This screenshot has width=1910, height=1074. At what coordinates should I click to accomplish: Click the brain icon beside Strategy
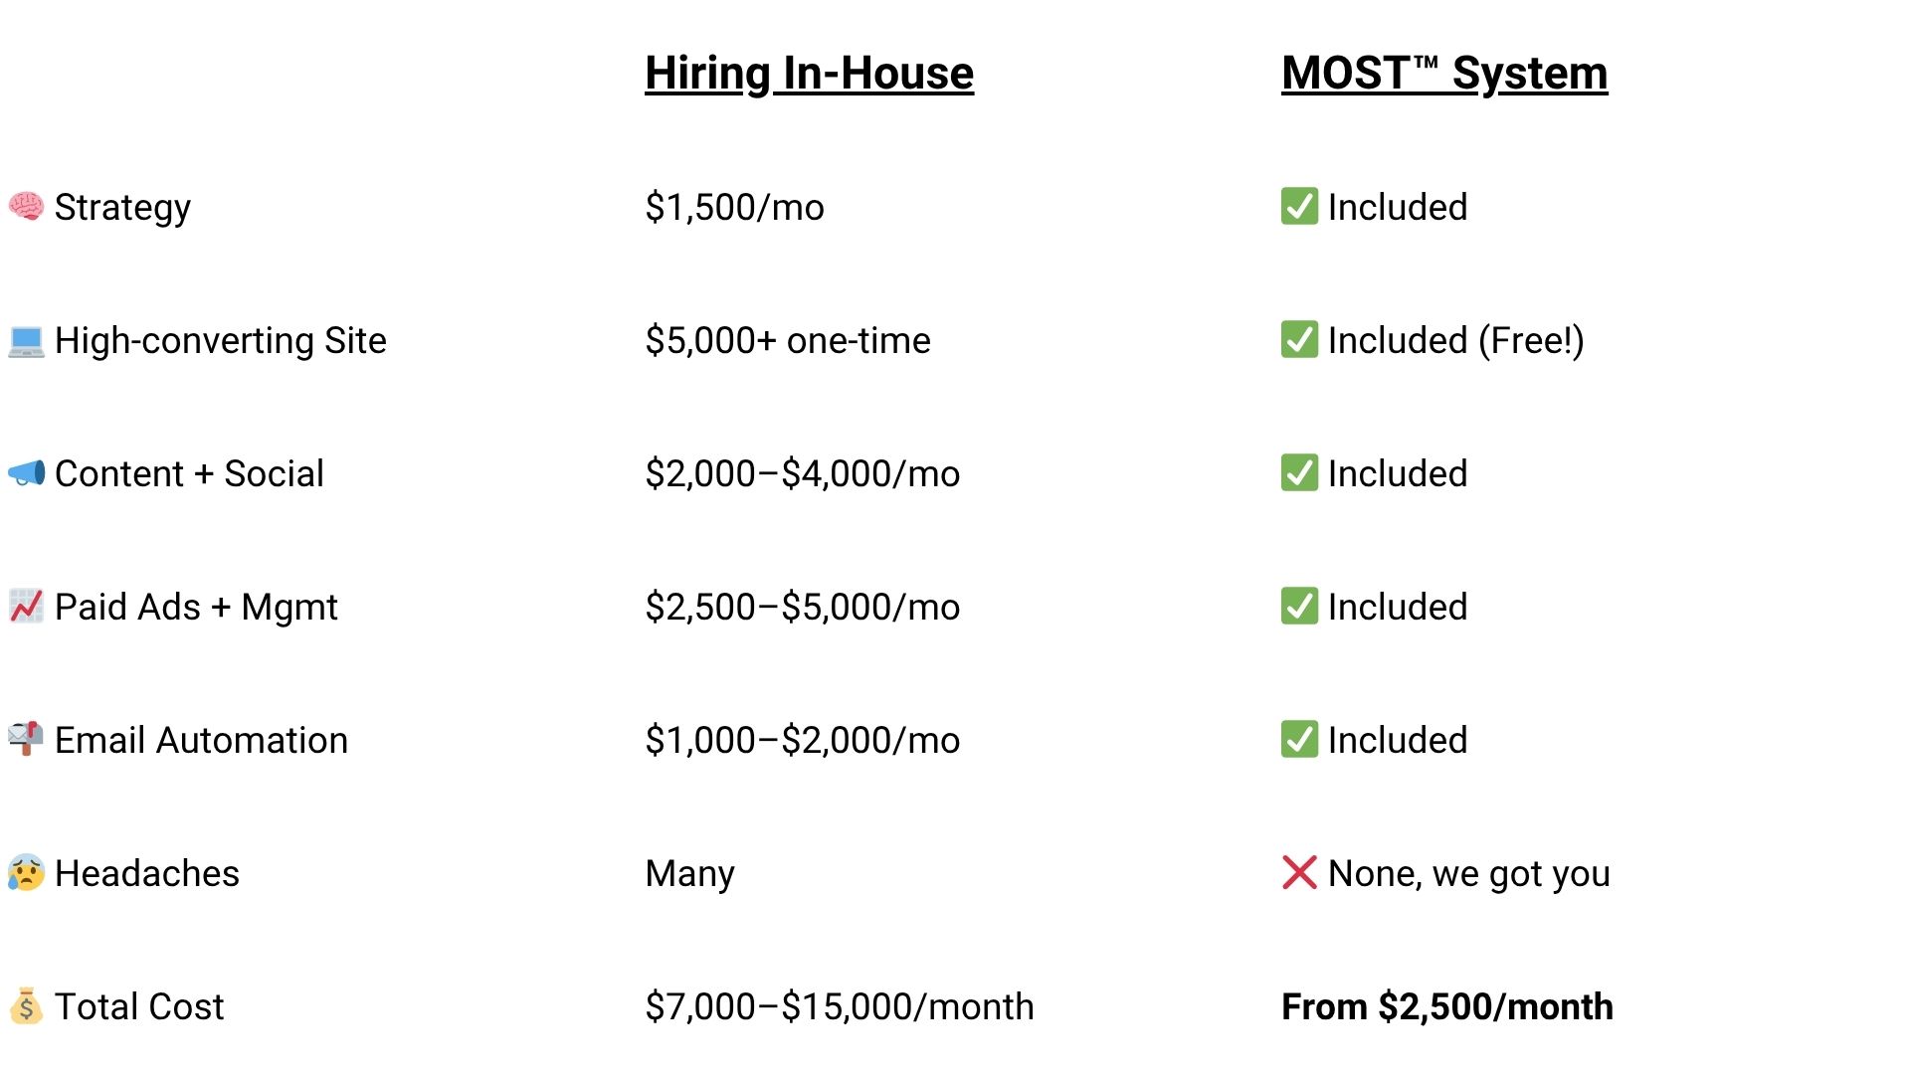click(x=26, y=207)
